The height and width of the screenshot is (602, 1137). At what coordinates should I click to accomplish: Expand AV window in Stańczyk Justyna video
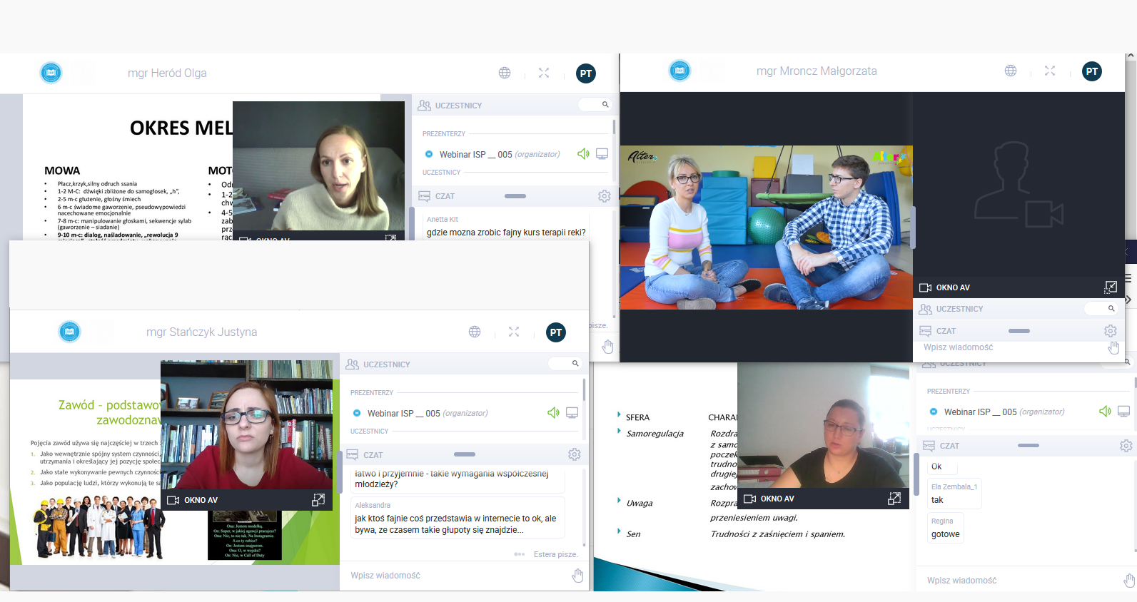point(318,500)
